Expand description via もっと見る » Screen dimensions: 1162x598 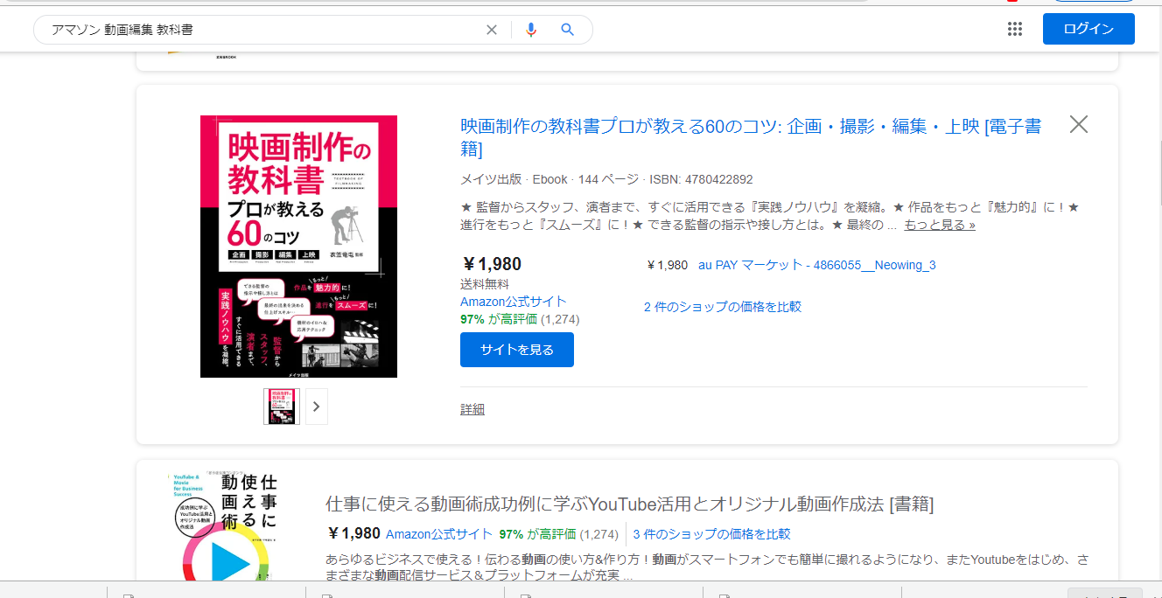pos(940,225)
